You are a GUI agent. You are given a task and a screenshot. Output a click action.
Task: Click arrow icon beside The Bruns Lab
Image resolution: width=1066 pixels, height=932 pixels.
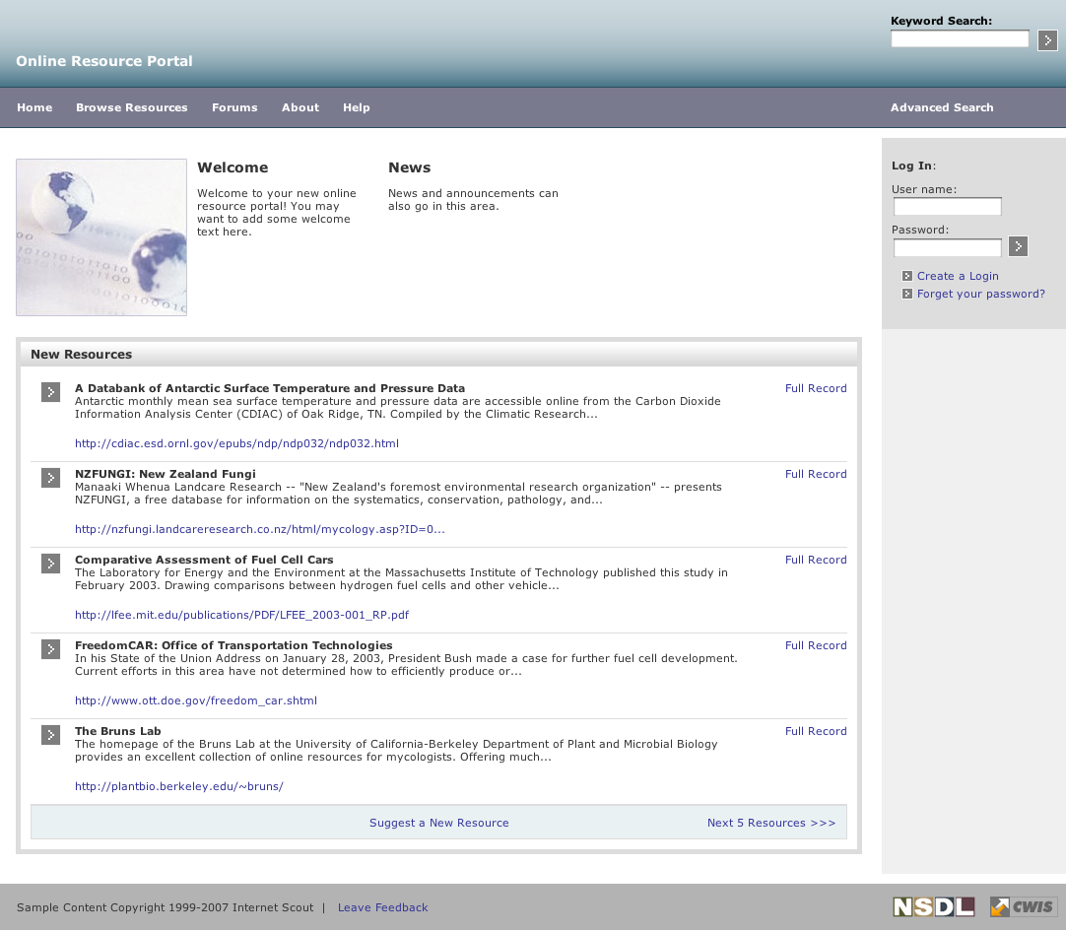click(50, 735)
